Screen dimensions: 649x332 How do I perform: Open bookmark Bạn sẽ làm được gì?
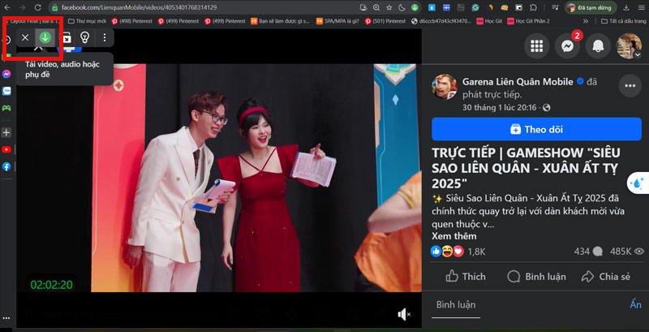pyautogui.click(x=280, y=21)
